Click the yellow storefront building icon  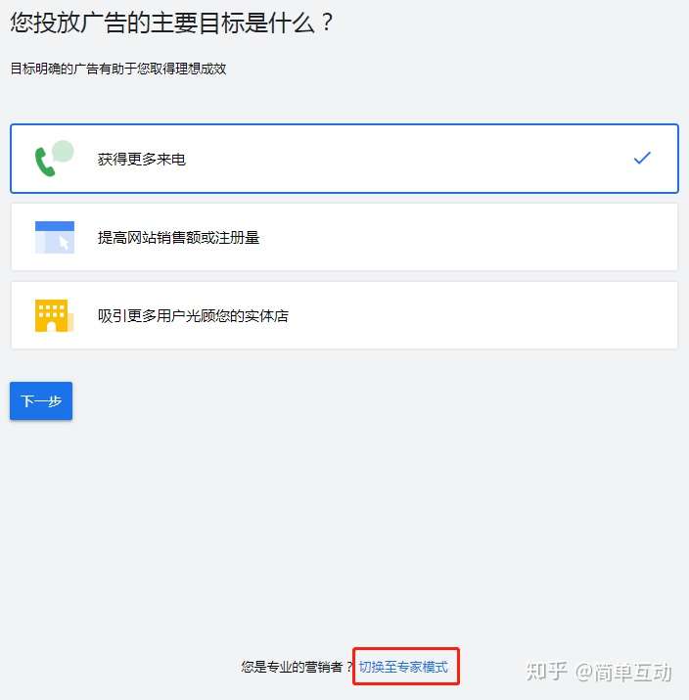click(x=54, y=315)
